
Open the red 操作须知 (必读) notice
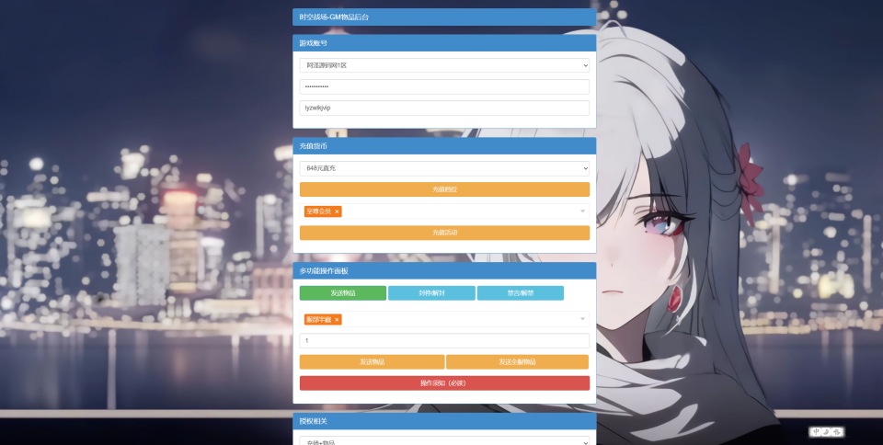(444, 382)
